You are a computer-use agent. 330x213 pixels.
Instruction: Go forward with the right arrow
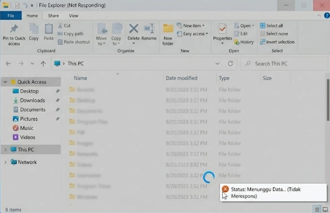[21, 64]
